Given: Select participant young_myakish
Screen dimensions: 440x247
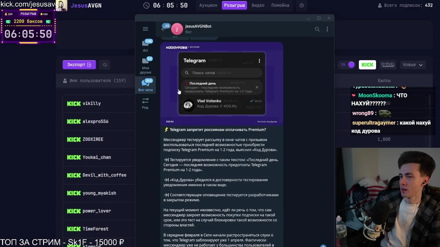Looking at the screenshot, I should [x=99, y=193].
